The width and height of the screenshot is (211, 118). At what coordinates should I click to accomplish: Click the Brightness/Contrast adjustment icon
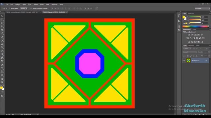coord(189,35)
